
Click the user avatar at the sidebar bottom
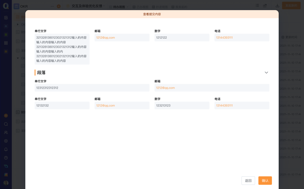(6, 183)
